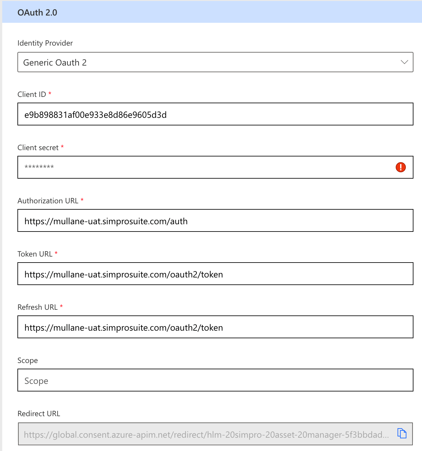Click into the Token URL field
The width and height of the screenshot is (422, 451).
tap(215, 274)
